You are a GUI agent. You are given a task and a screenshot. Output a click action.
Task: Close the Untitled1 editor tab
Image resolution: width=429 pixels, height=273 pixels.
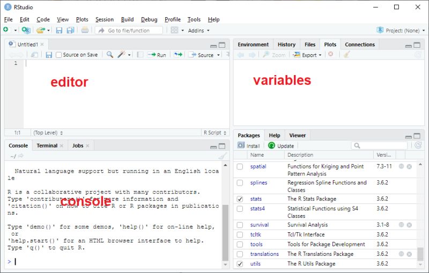42,45
